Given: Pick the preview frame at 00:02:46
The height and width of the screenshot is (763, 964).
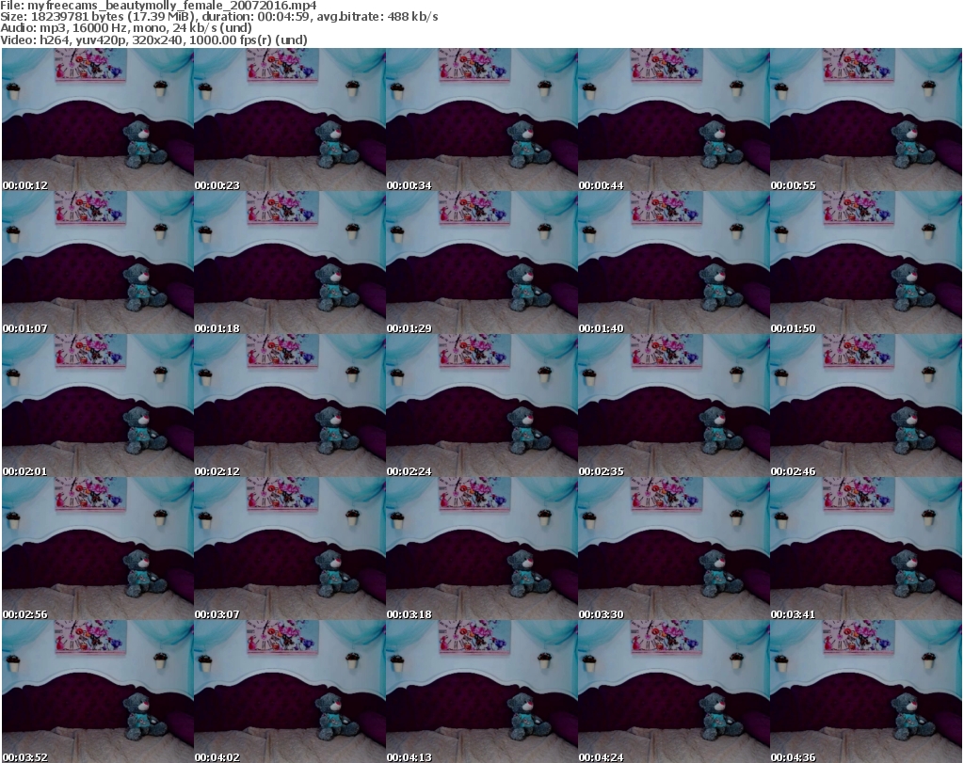Looking at the screenshot, I should coord(866,405).
